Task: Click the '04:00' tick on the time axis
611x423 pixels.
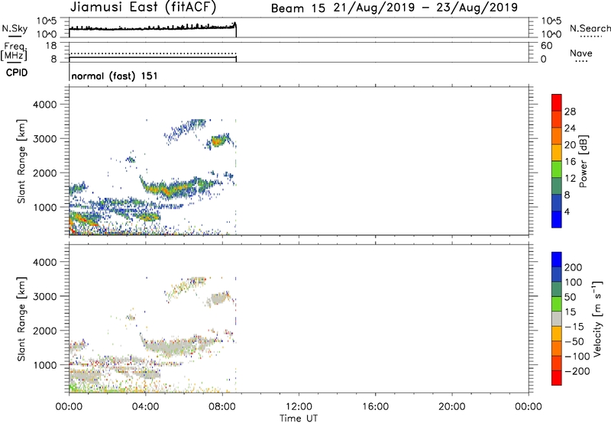Action: (x=145, y=407)
